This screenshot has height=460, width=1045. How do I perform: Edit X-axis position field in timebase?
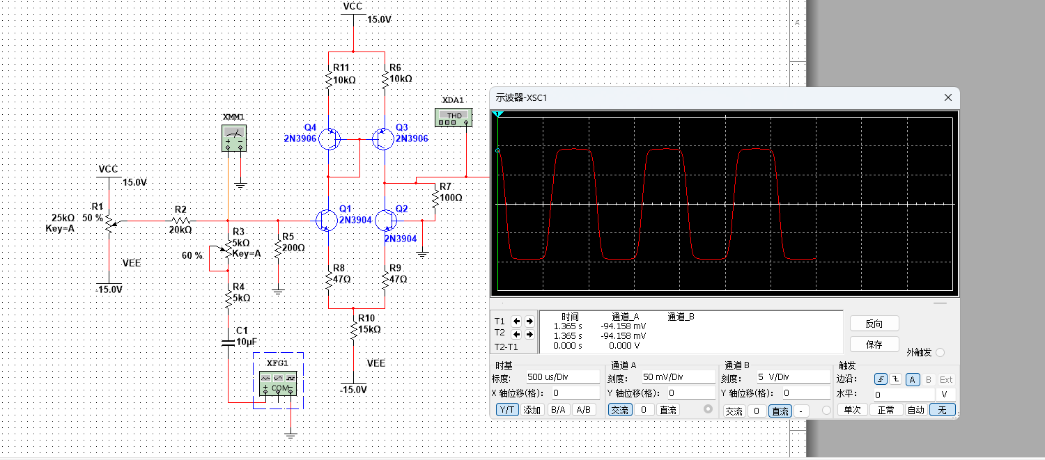coord(575,393)
